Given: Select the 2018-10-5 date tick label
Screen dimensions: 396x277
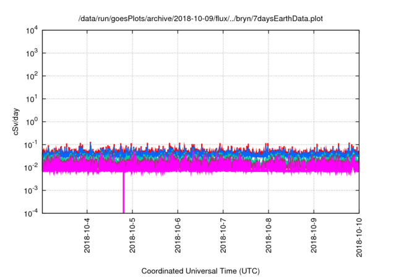Looking at the screenshot, I should tap(132, 236).
